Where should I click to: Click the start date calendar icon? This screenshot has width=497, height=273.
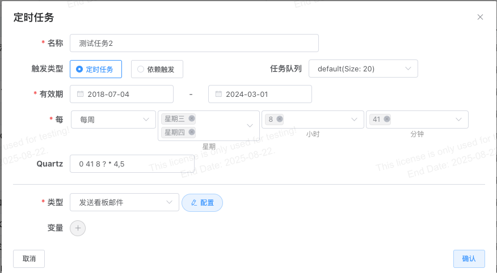[x=80, y=94]
